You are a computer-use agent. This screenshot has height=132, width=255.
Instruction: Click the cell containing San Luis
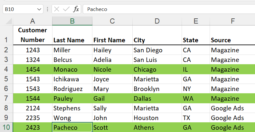pyautogui.click(x=157, y=60)
